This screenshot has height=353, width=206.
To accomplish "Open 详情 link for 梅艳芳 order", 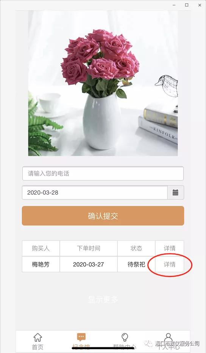I will coord(170,264).
